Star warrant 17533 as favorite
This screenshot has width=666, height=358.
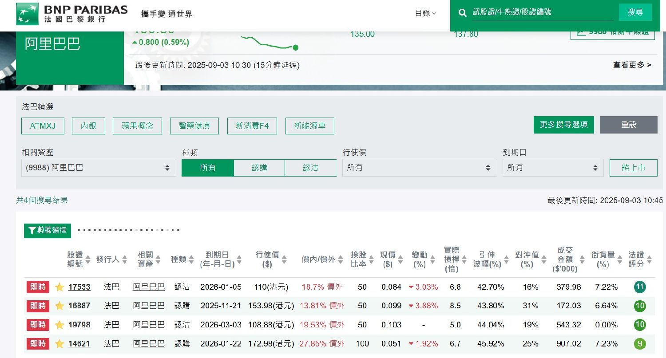click(x=59, y=287)
